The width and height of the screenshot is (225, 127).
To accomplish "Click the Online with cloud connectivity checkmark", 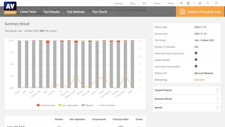I will click(x=196, y=53).
